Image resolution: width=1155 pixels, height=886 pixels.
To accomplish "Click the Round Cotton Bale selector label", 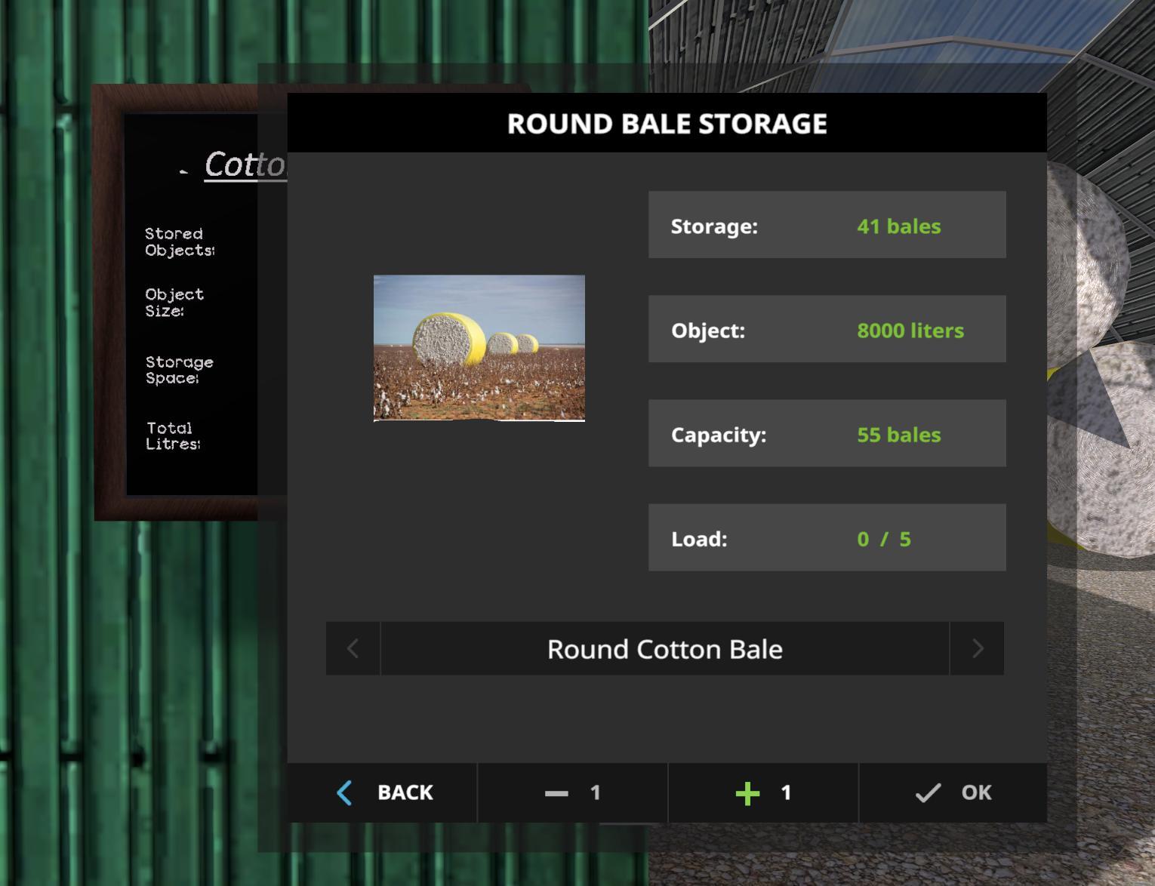I will [x=664, y=649].
